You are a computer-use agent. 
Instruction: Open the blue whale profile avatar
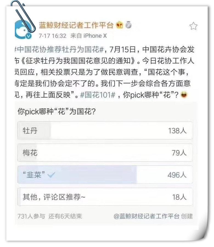click(x=23, y=30)
